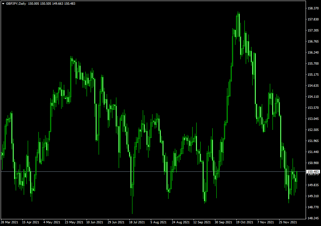Click the 153.045 price axis label

[x=313, y=119]
